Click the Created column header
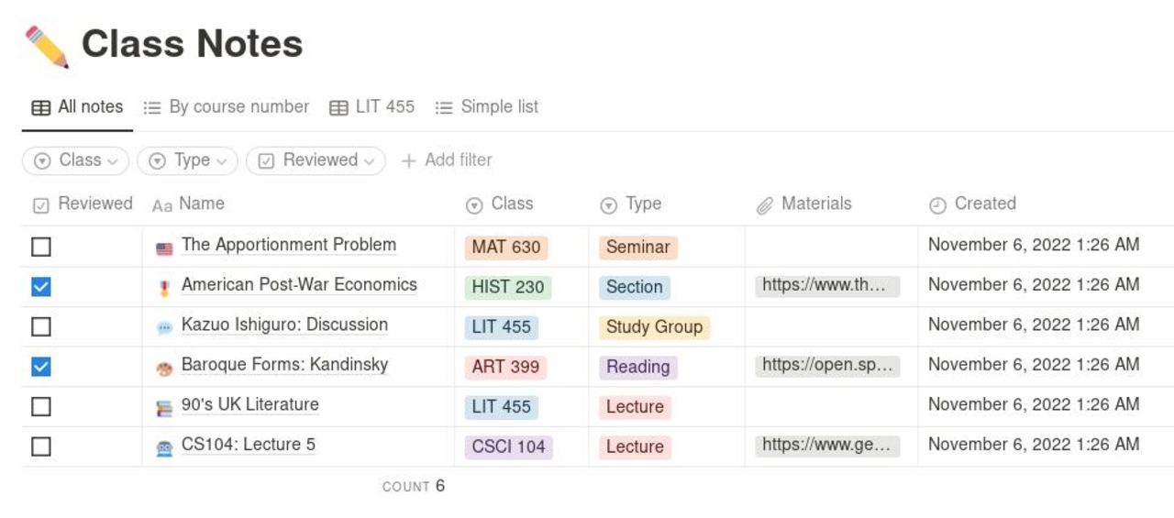 (984, 204)
